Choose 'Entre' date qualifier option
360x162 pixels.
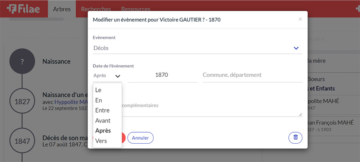coord(102,110)
